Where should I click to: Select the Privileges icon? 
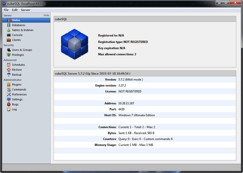(x=9, y=55)
